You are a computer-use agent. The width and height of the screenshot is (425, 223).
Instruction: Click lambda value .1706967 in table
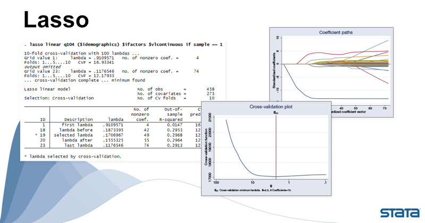tap(113, 135)
